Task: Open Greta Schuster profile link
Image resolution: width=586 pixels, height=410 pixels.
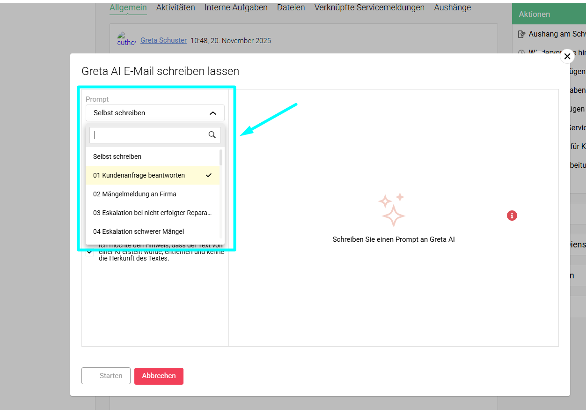Action: [163, 40]
